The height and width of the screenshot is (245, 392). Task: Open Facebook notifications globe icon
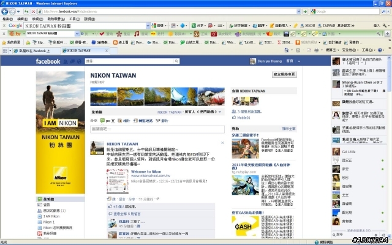[79, 61]
